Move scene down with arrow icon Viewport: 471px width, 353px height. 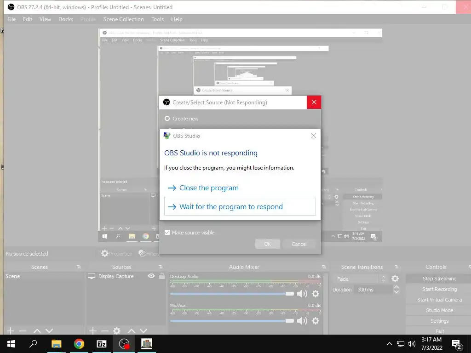(49, 331)
